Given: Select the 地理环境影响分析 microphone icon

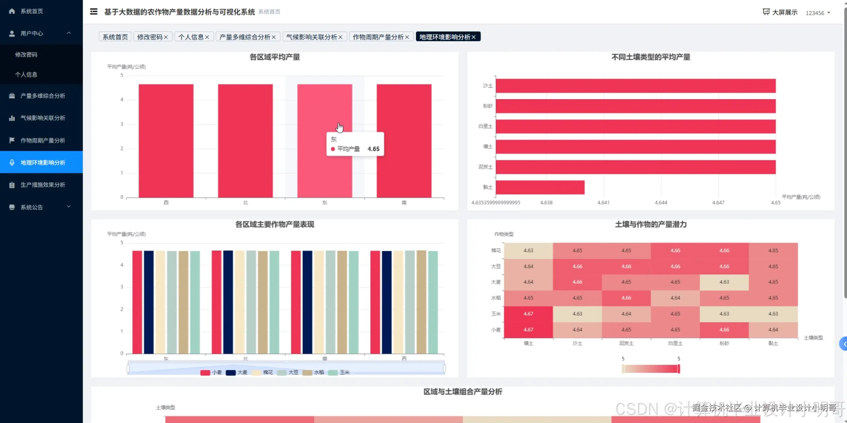Looking at the screenshot, I should (x=12, y=162).
